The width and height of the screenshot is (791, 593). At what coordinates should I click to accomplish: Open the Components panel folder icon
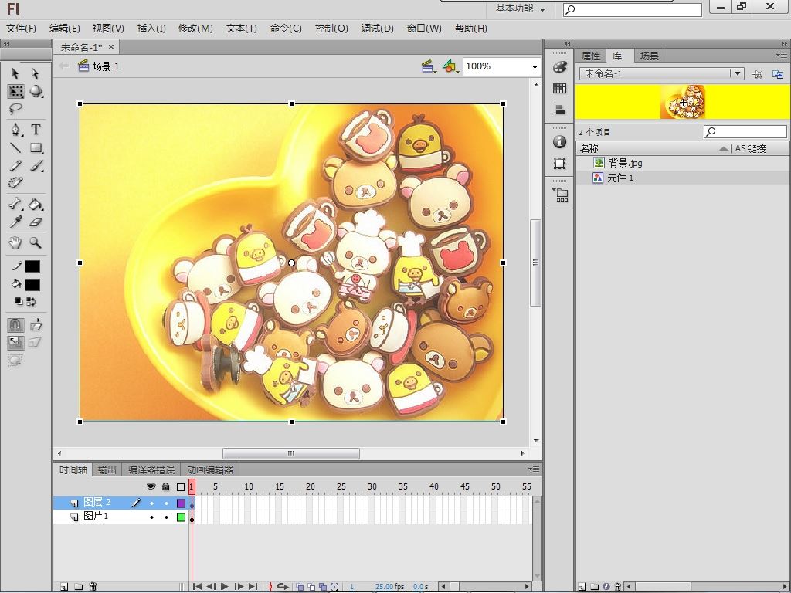coord(560,195)
